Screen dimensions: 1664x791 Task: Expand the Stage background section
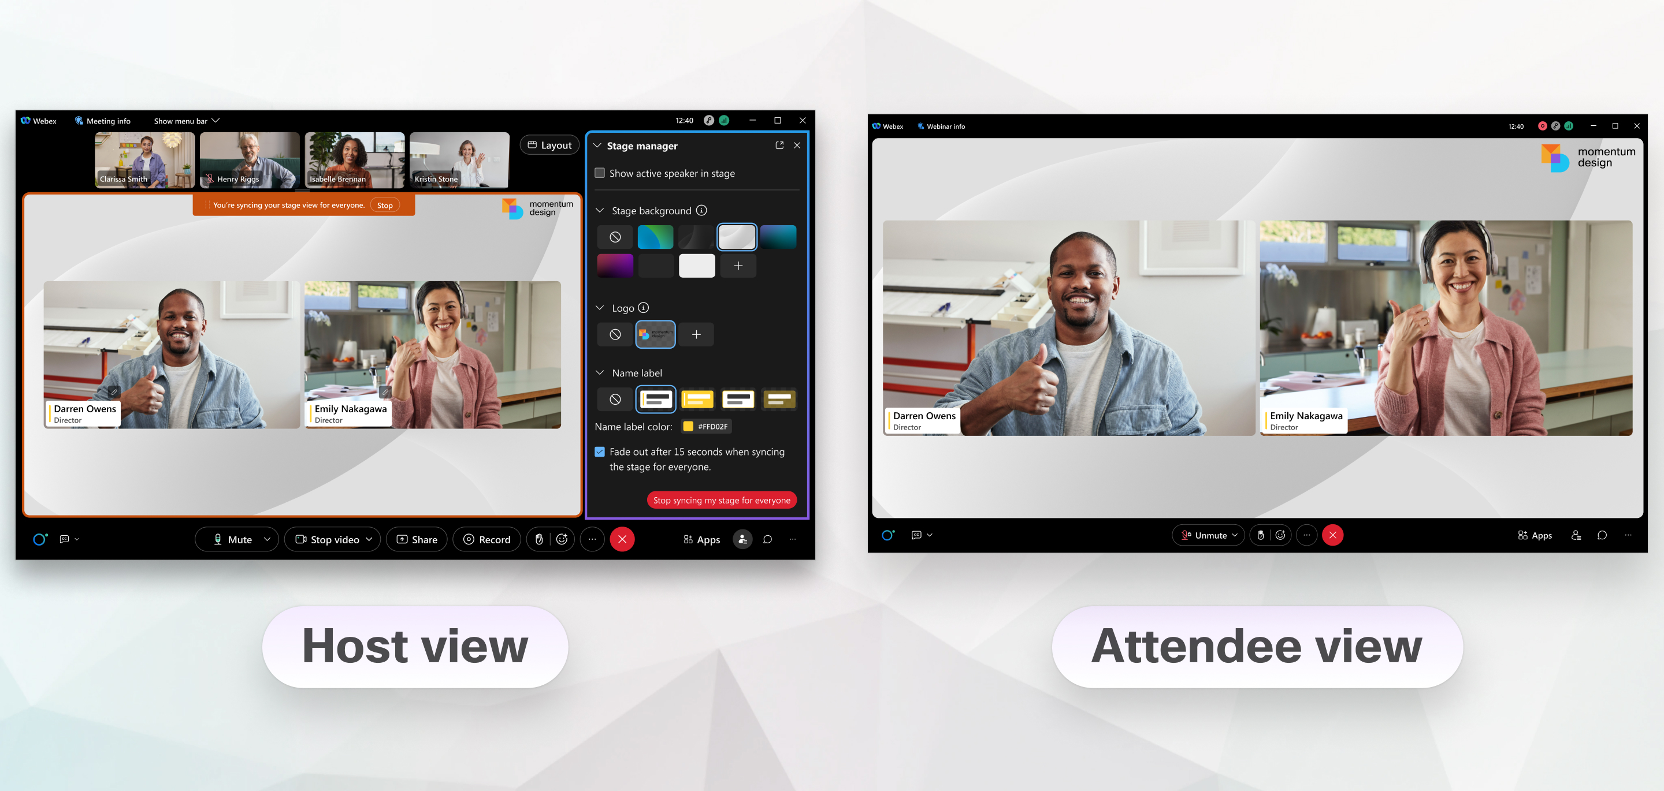(x=601, y=210)
